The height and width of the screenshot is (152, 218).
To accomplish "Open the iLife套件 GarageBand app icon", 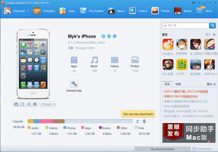I will point(168,44).
